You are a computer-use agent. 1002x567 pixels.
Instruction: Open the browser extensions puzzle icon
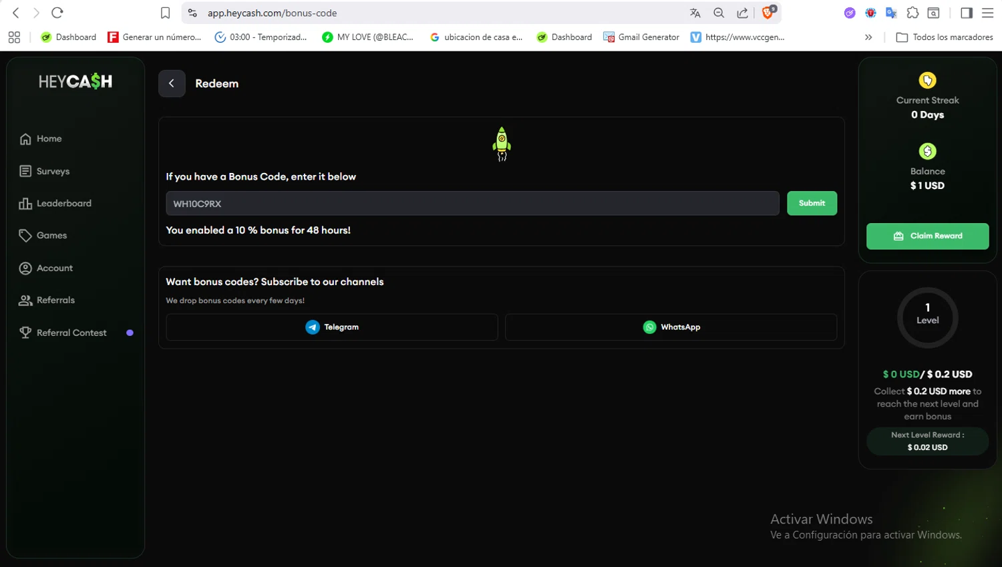912,13
